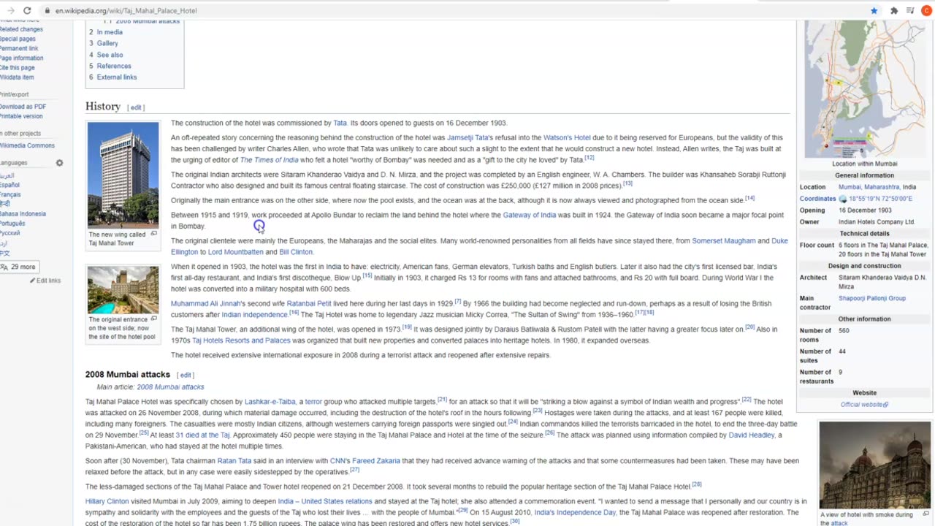The width and height of the screenshot is (935, 526).
Task: Click edit next to History heading
Action: coord(136,107)
